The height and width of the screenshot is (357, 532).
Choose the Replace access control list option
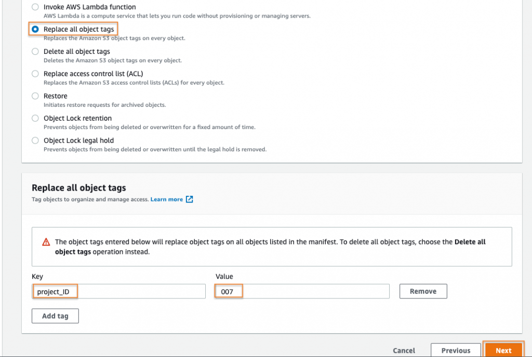coord(35,74)
